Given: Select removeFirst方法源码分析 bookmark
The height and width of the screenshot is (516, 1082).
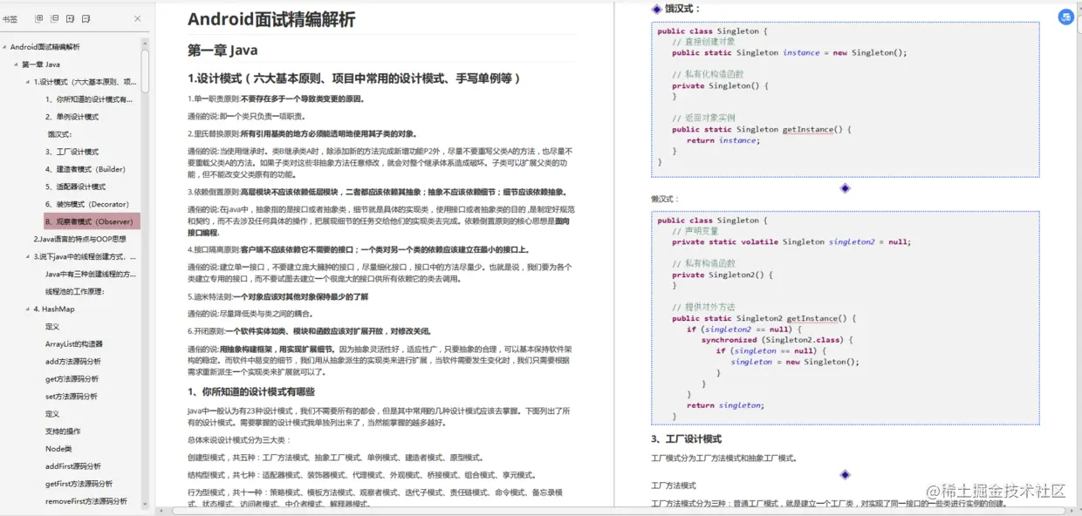Looking at the screenshot, I should tap(86, 501).
